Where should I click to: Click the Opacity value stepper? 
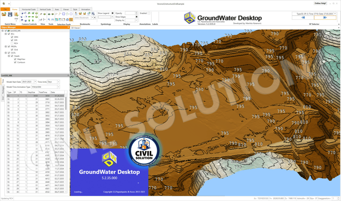(x=136, y=13)
